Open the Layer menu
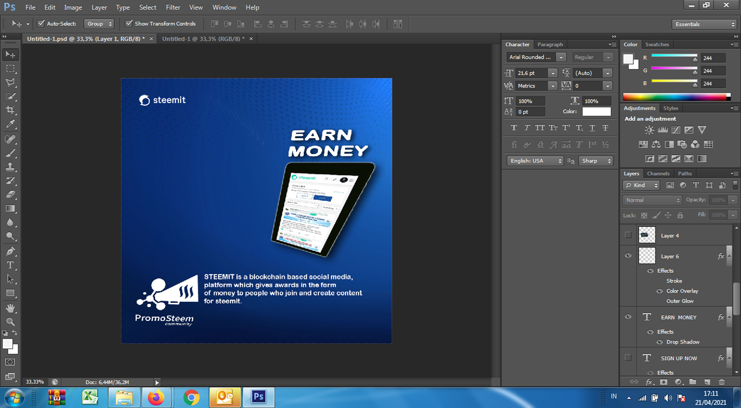Viewport: 741px width, 408px height. tap(99, 7)
